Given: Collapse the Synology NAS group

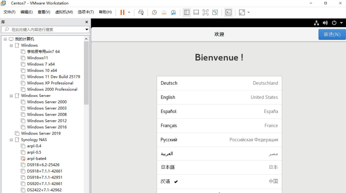Looking at the screenshot, I should pos(11,140).
